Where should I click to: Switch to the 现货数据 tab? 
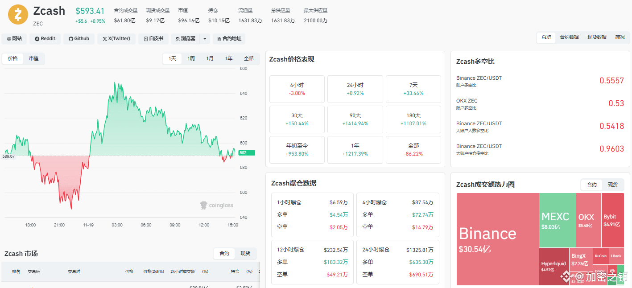tap(597, 37)
